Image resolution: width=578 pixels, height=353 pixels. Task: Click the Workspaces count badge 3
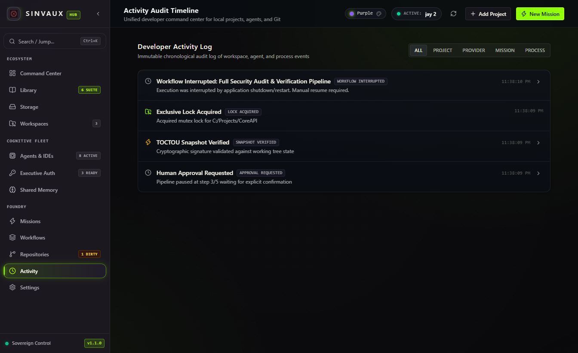pos(96,124)
